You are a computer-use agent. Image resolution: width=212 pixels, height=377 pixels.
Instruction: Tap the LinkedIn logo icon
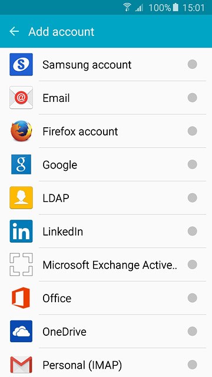(x=21, y=231)
